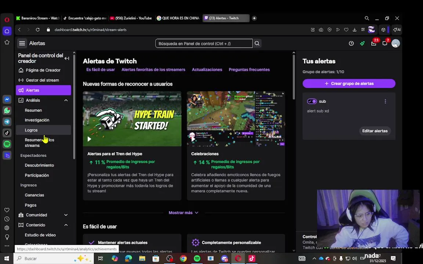Open the Opera sidebar bookmarks star icon
423x264 pixels.
click(7, 42)
